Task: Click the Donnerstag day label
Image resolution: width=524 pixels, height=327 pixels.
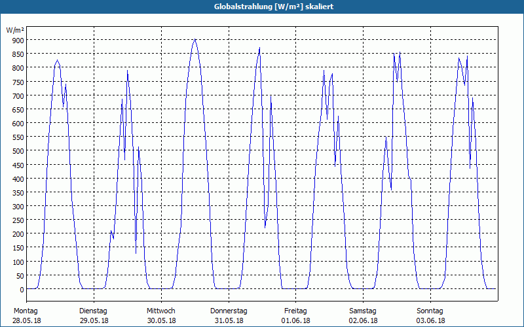Action: point(229,311)
